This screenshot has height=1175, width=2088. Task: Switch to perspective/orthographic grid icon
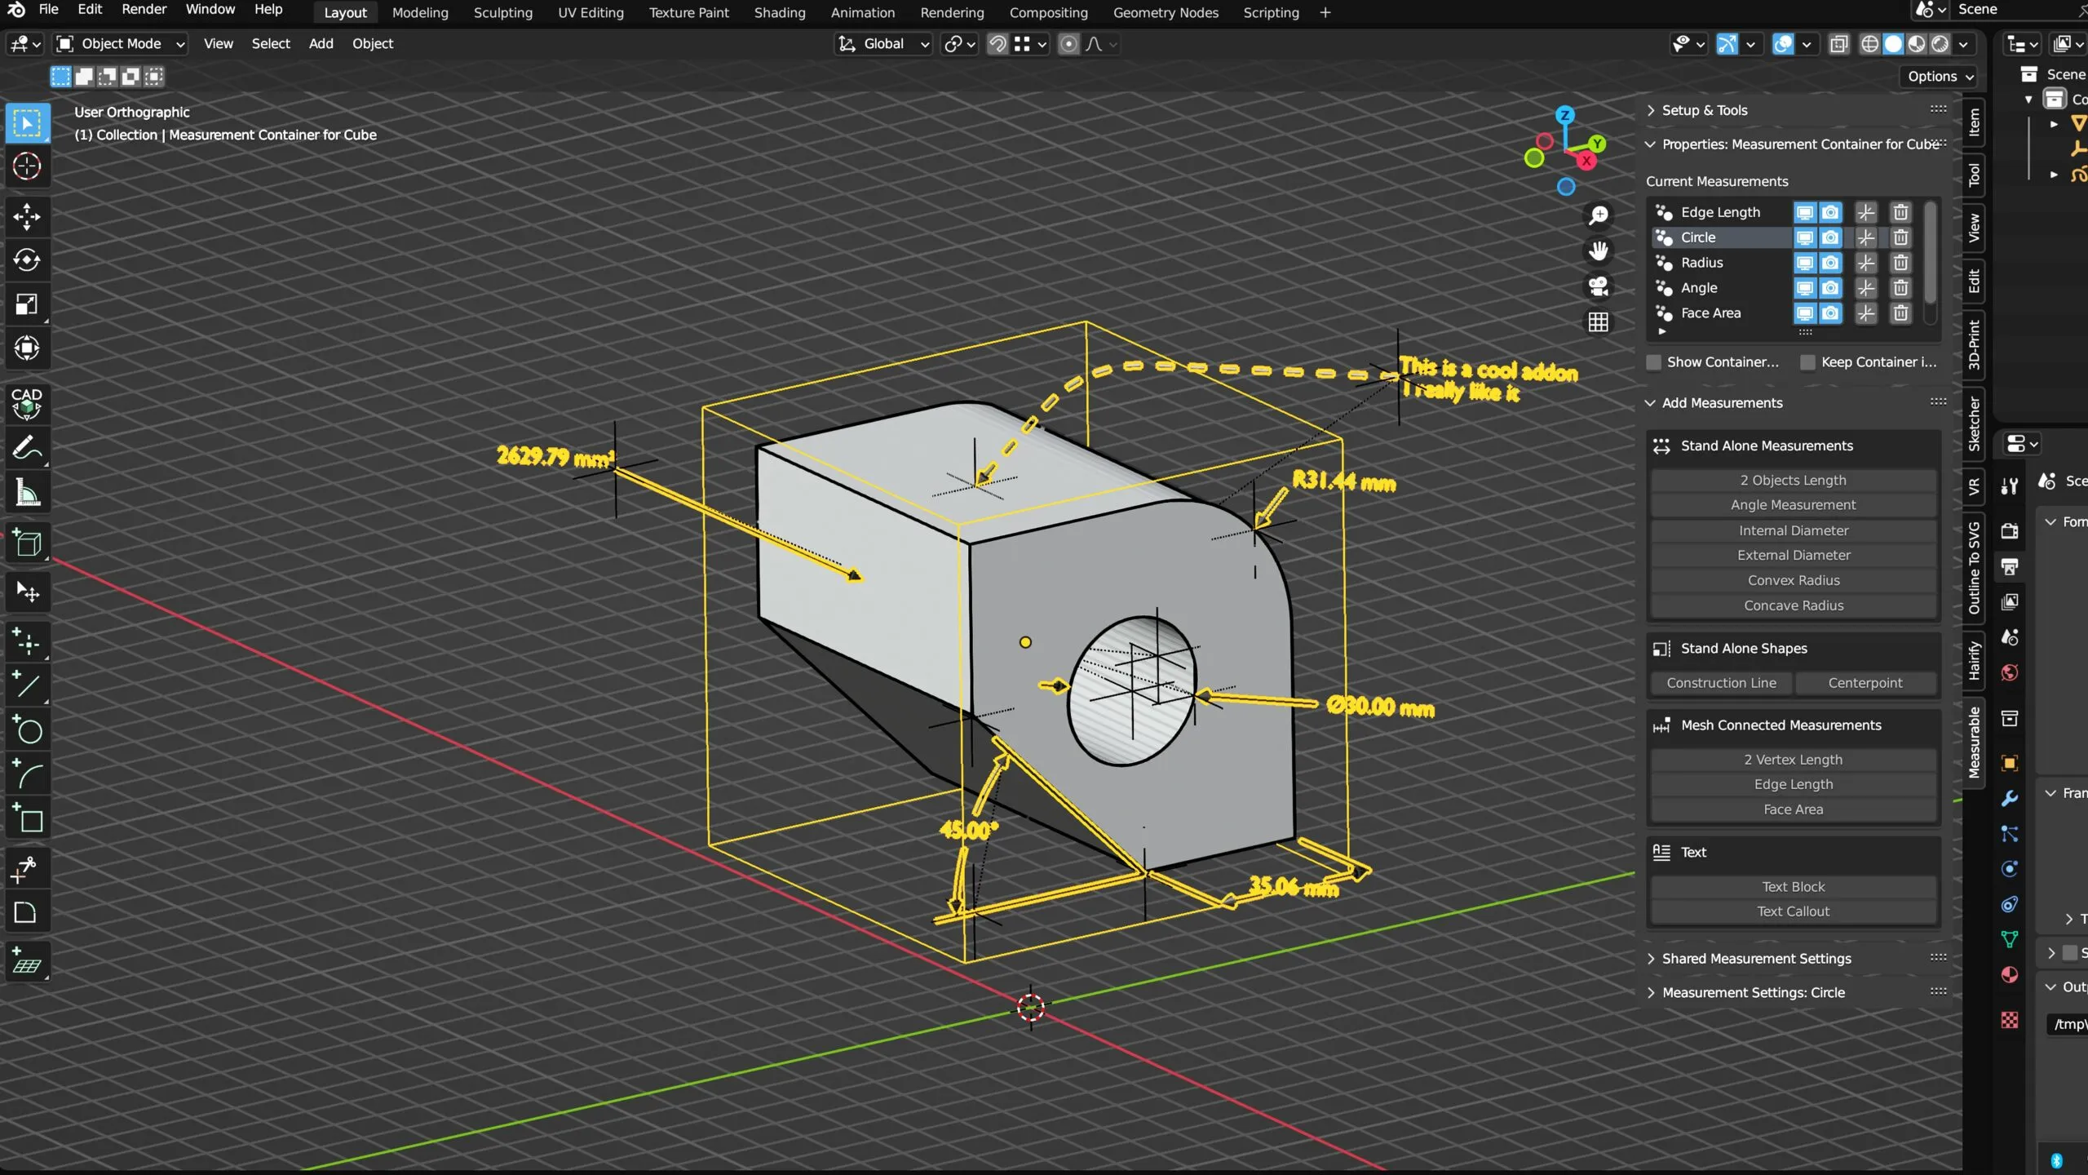coord(1598,322)
